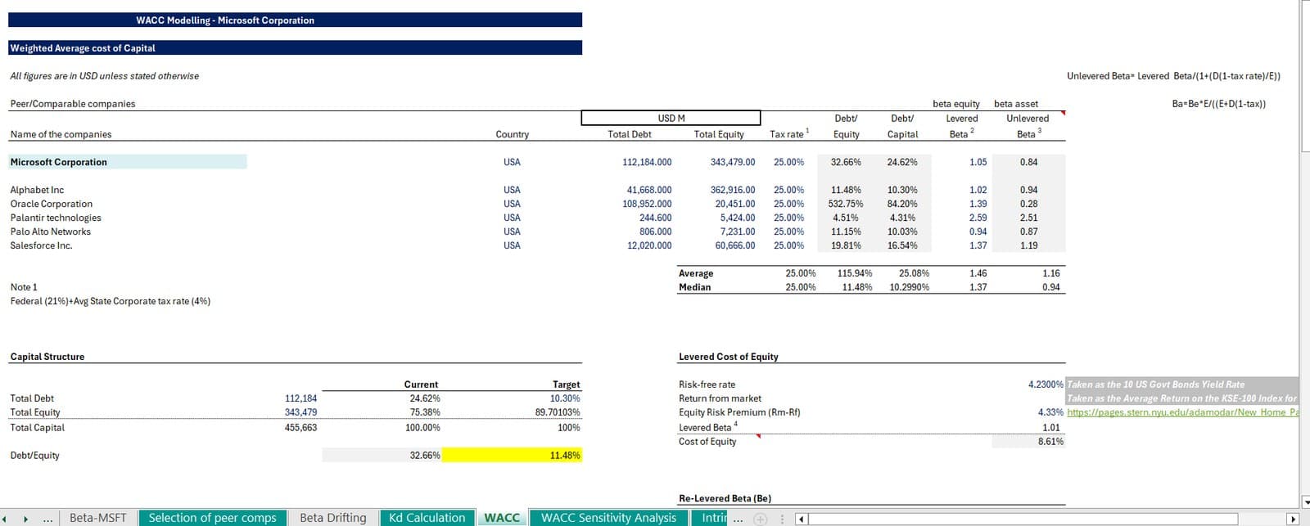Select the Federal (21%)+Avg State tax note
1310x526 pixels.
(111, 301)
